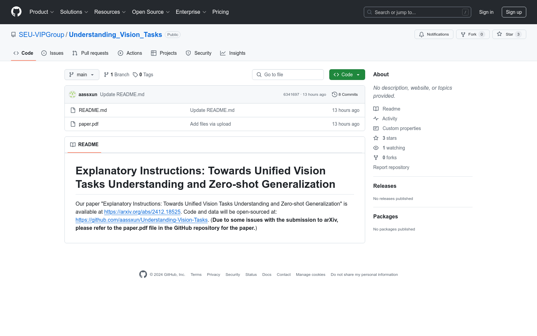View the 0 Tags link
The width and height of the screenshot is (537, 336).
pyautogui.click(x=143, y=75)
